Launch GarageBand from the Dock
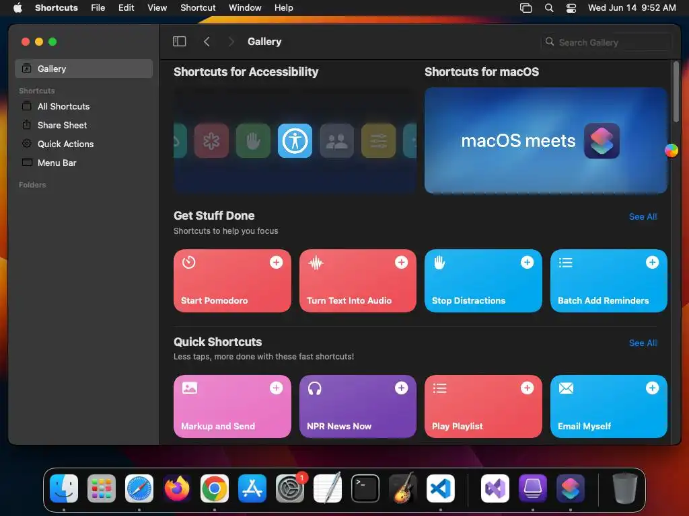The height and width of the screenshot is (516, 689). [403, 488]
